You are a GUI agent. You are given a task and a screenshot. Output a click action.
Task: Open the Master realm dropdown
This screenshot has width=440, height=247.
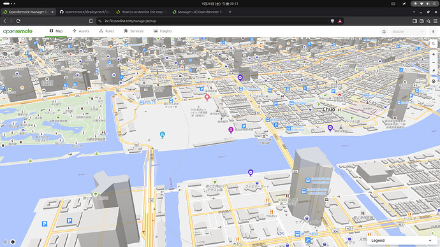[x=408, y=32]
